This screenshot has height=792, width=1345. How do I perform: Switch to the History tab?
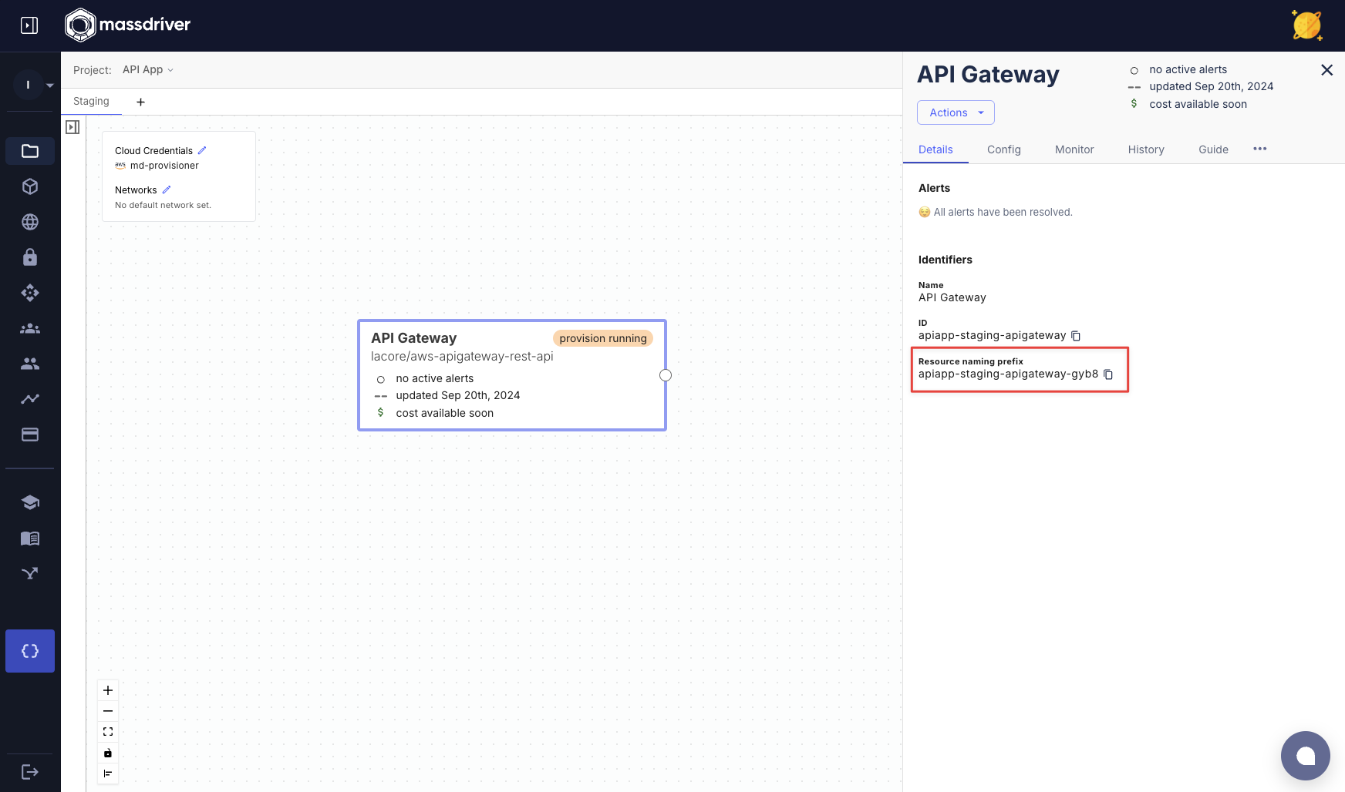(x=1145, y=149)
